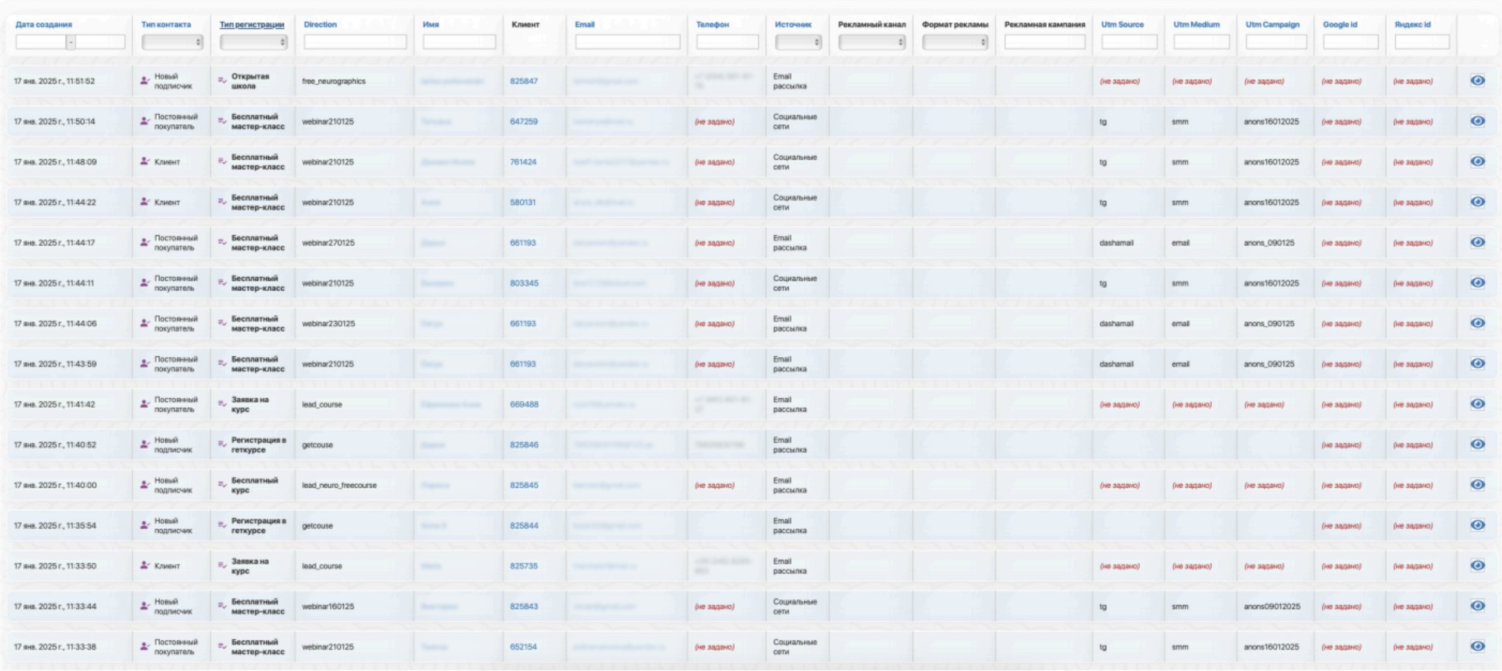Sort by the Дата создания column header

point(43,25)
